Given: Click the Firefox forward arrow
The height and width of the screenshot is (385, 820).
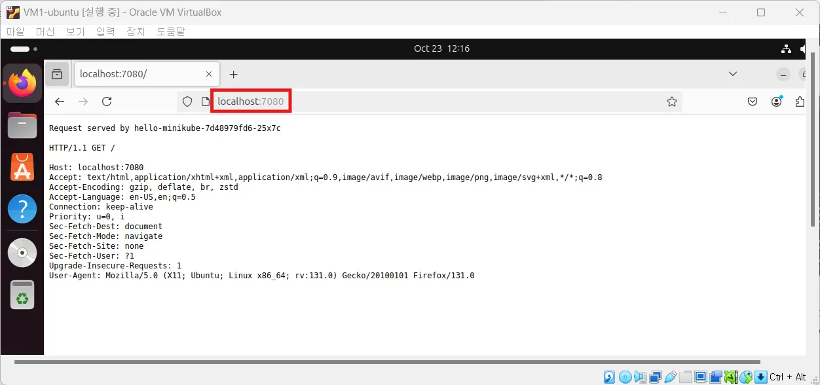Looking at the screenshot, I should pos(83,101).
